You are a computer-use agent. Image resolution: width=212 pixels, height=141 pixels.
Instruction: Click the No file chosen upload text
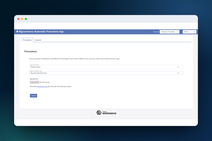[45, 82]
